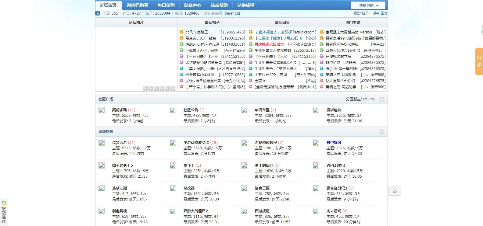Open the 快捷导航 dropdown menu
Screen dimensions: 483x226
tap(368, 5)
